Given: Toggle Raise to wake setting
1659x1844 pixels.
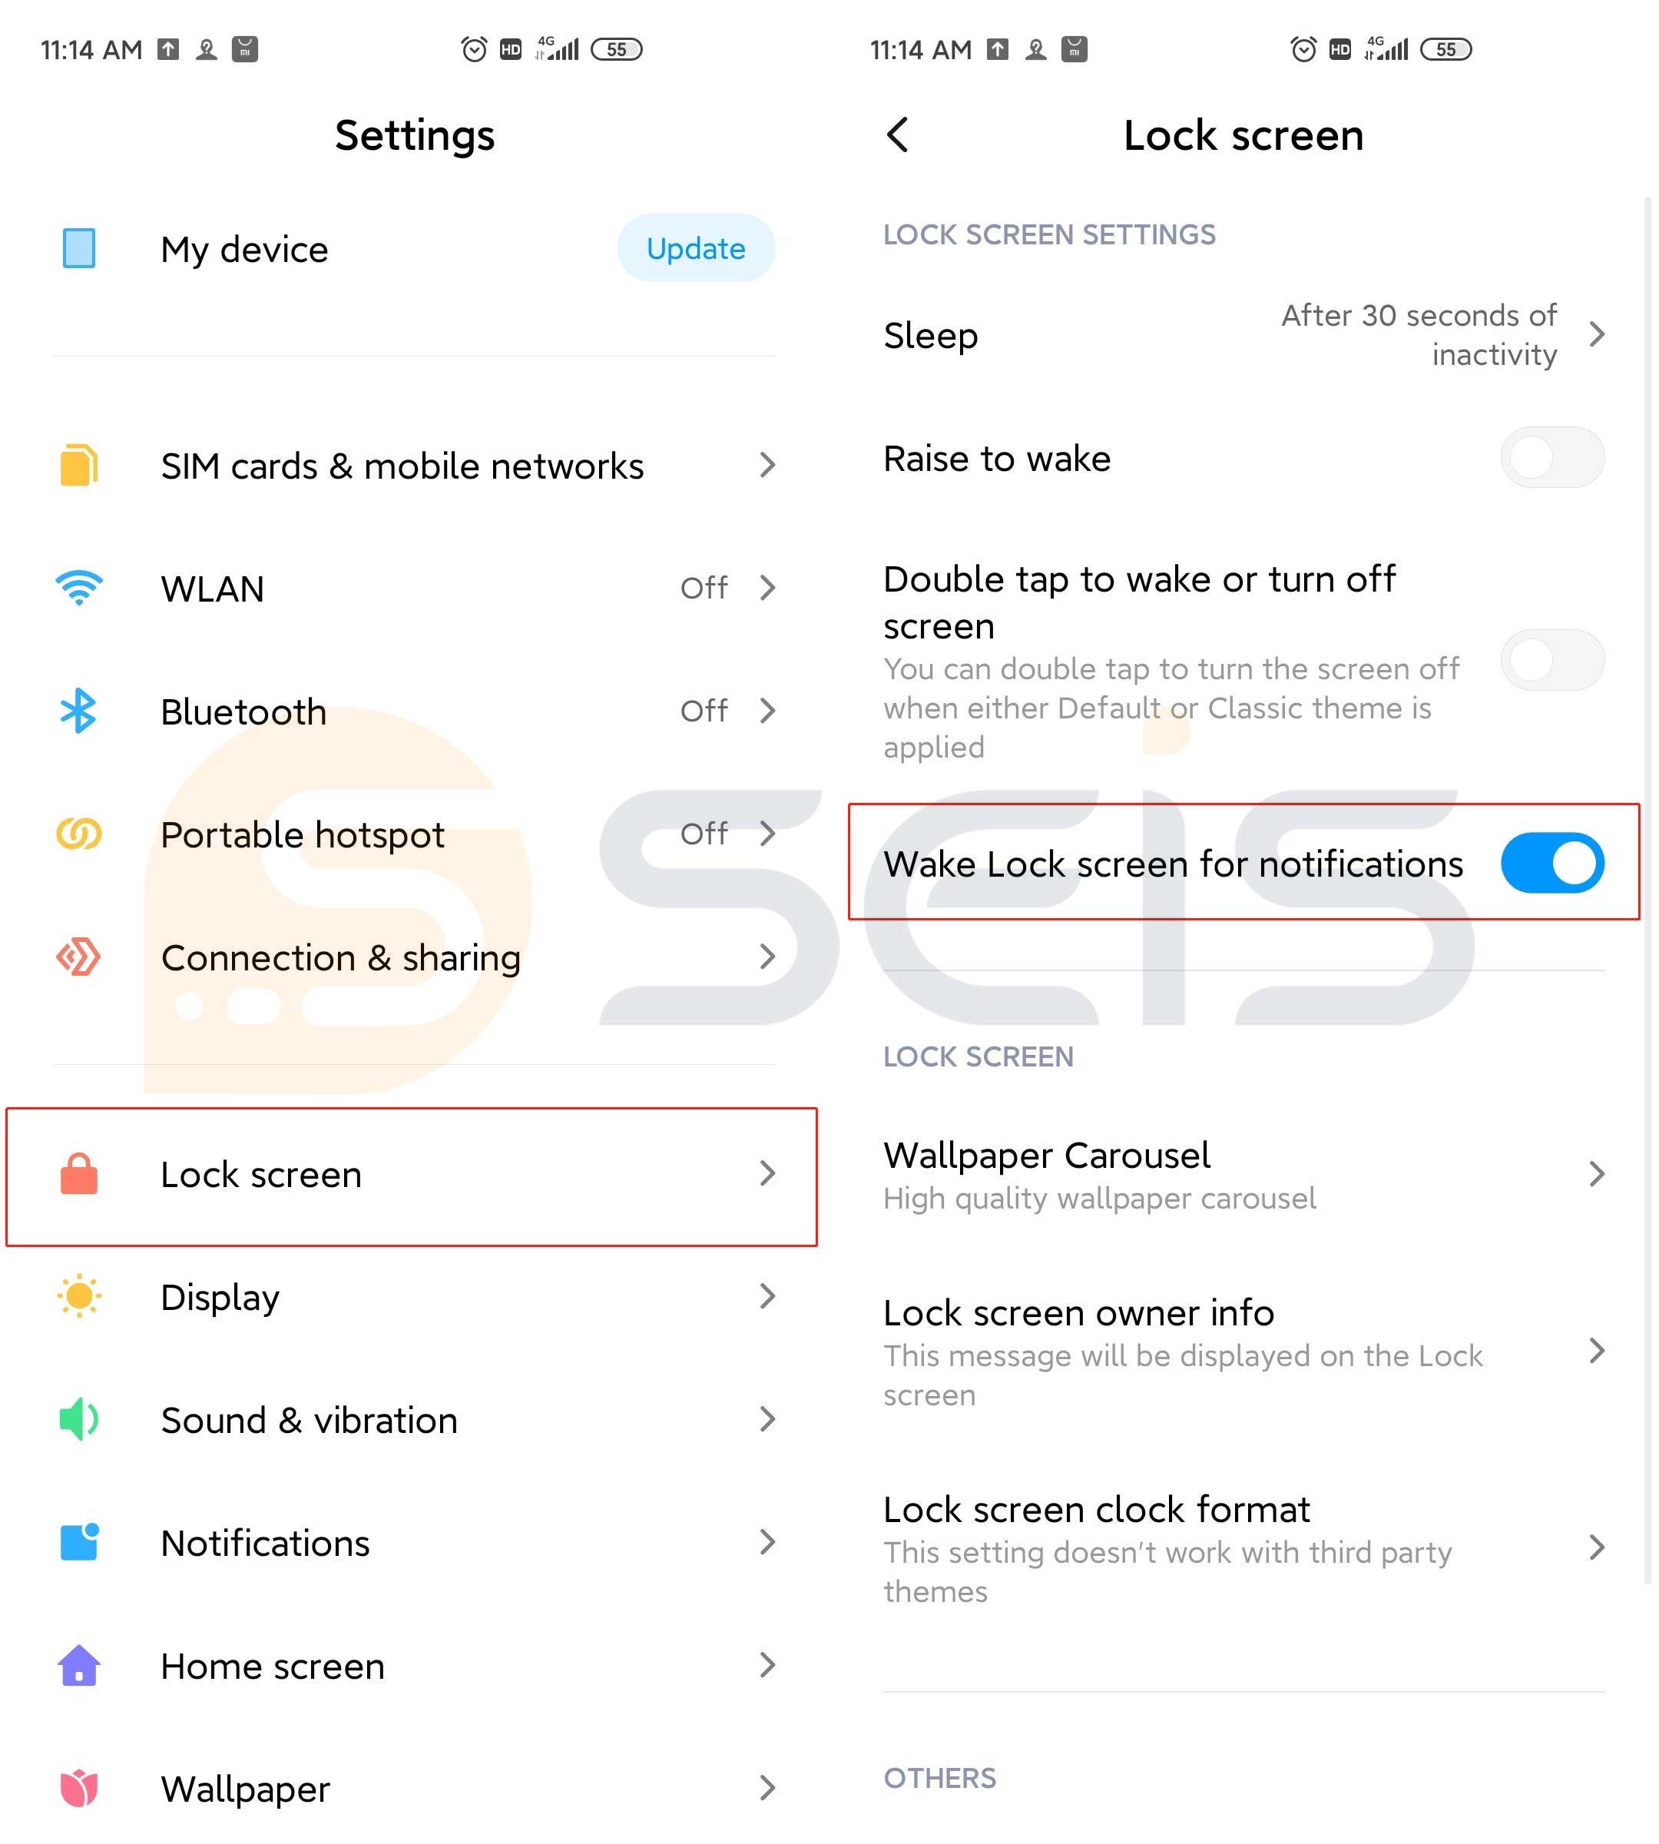Looking at the screenshot, I should coord(1548,456).
